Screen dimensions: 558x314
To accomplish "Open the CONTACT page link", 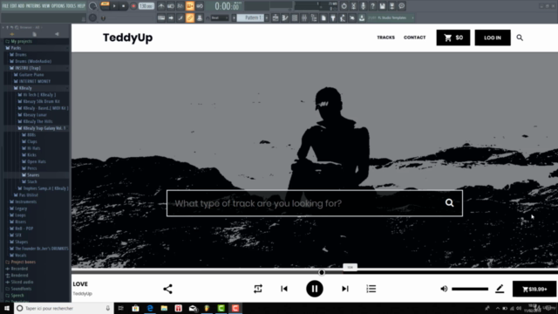I will 415,38.
